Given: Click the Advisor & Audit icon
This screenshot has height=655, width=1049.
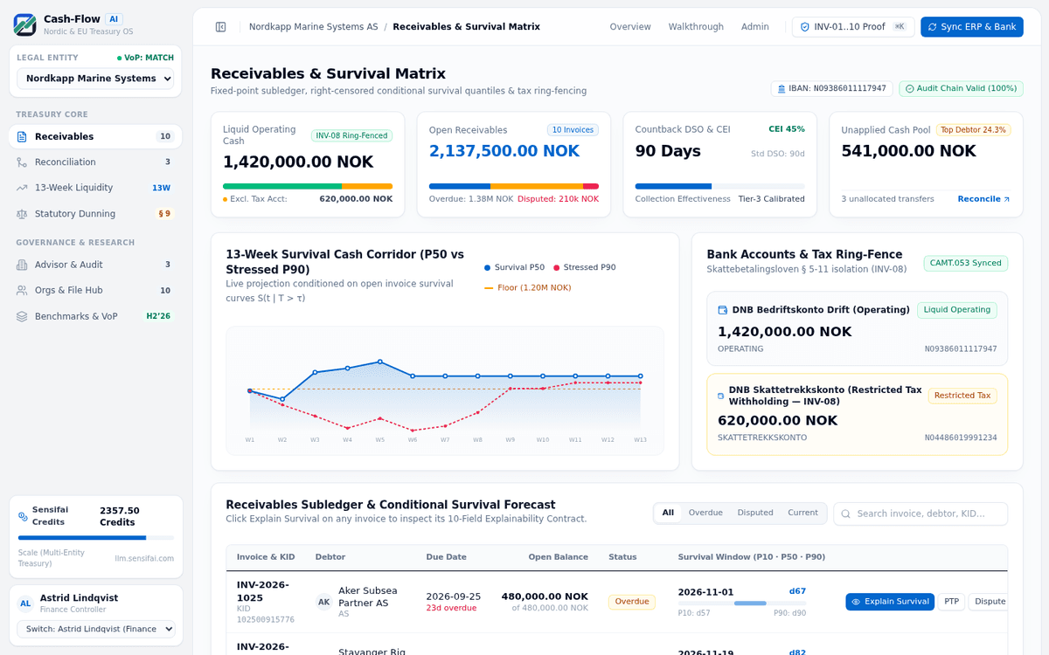Looking at the screenshot, I should (23, 265).
